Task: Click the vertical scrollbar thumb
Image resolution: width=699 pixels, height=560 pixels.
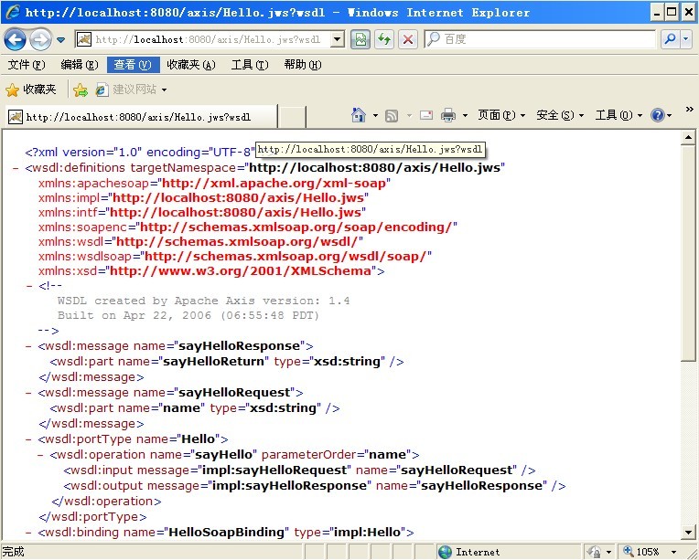Action: (688, 253)
